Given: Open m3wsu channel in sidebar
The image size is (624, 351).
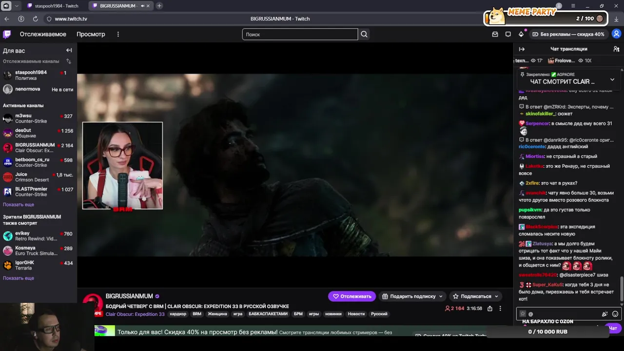Looking at the screenshot, I should pos(38,118).
